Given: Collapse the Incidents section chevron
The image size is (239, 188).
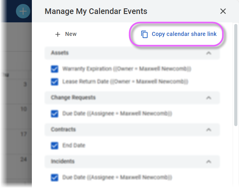Looking at the screenshot, I should (x=209, y=162).
